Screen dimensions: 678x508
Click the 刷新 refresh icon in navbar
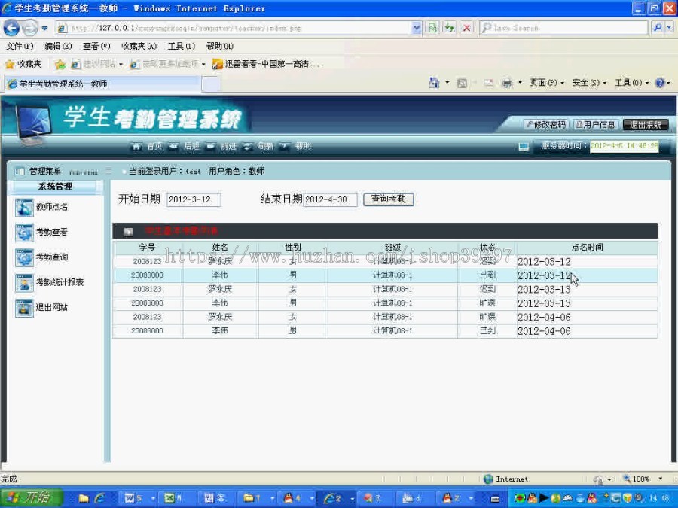pos(248,147)
